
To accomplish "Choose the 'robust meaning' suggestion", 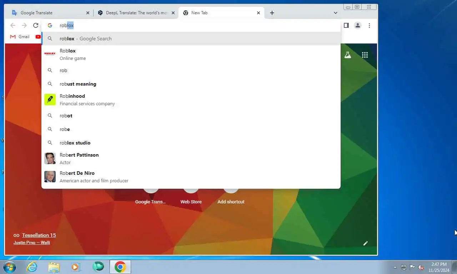I will tap(191, 84).
